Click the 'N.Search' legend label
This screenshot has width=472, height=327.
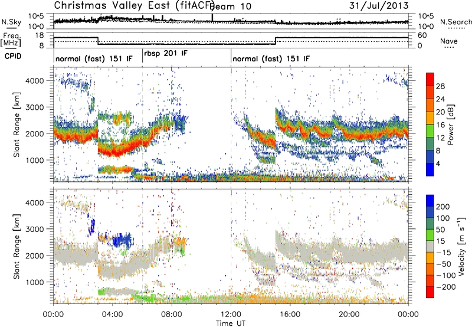456,22
